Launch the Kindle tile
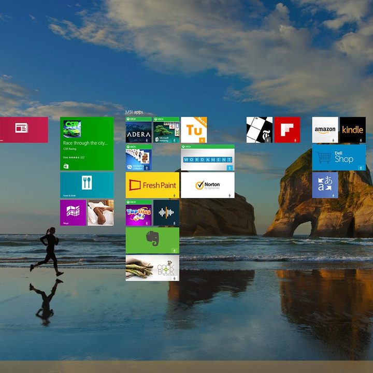 (353, 130)
